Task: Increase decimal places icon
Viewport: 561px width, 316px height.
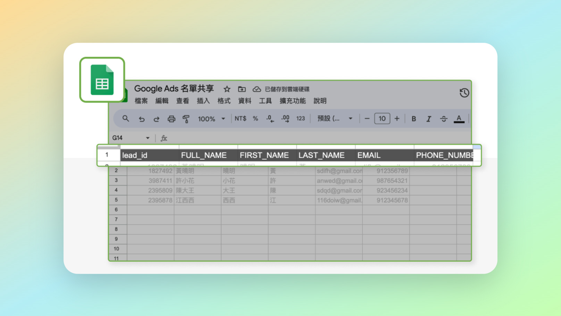Action: (x=285, y=119)
